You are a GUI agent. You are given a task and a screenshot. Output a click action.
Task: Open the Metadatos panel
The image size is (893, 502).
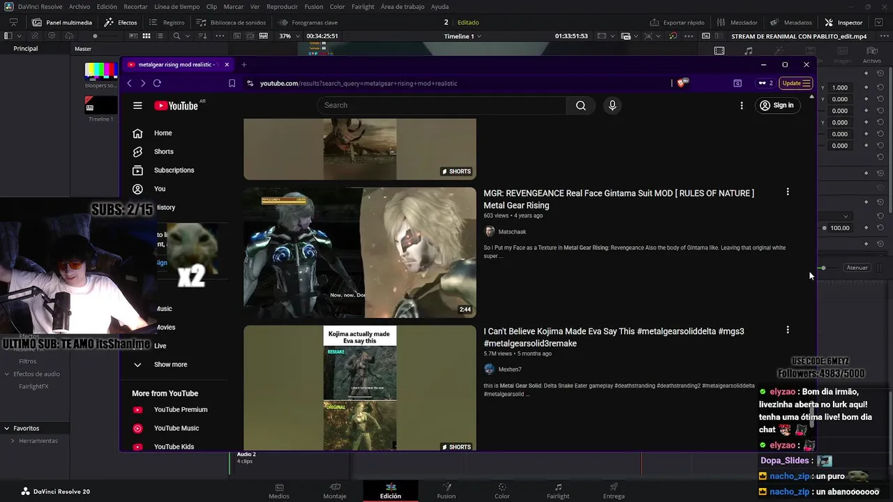790,22
